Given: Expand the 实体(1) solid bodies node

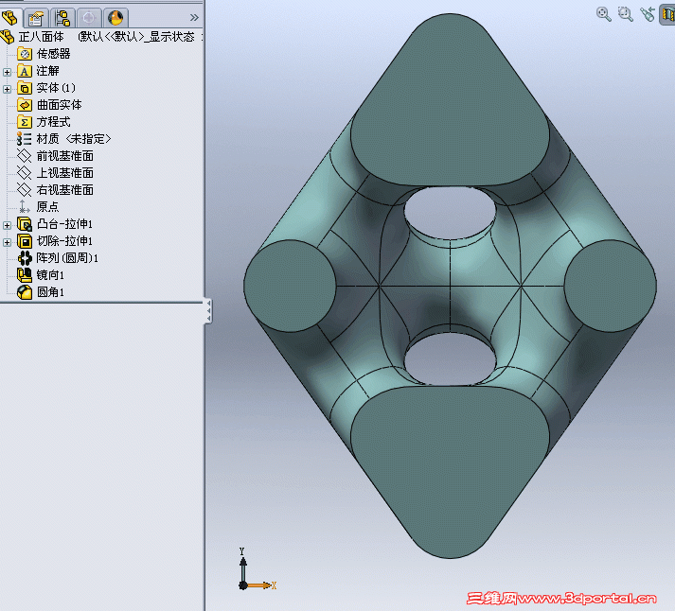Looking at the screenshot, I should [x=7, y=89].
